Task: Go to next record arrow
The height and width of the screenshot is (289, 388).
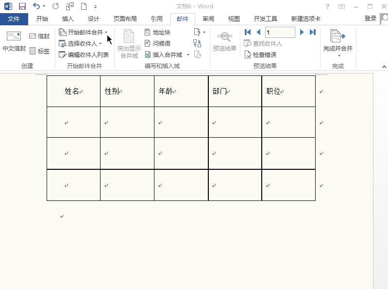Action: 302,32
